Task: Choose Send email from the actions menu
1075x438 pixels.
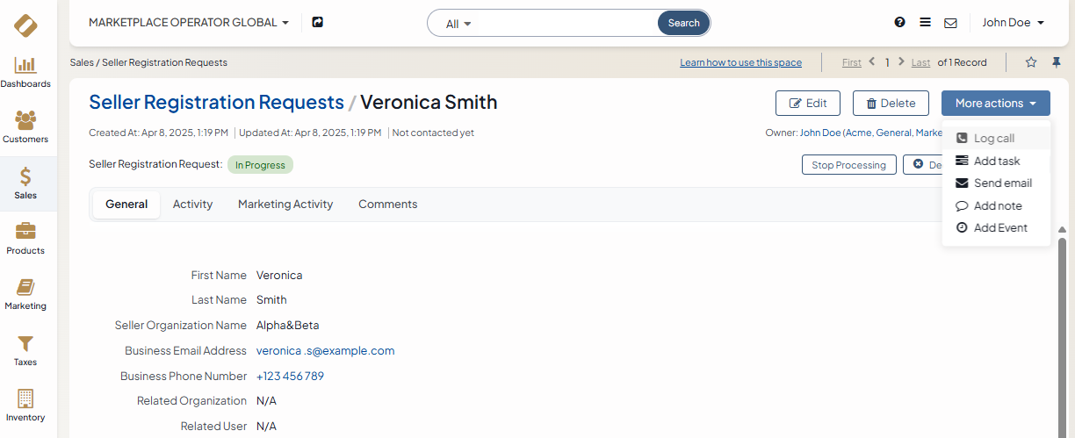Action: point(996,183)
